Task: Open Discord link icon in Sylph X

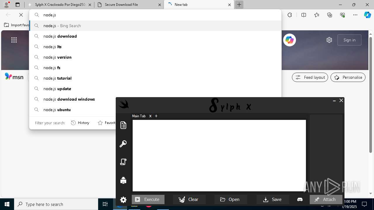Action: point(300,199)
